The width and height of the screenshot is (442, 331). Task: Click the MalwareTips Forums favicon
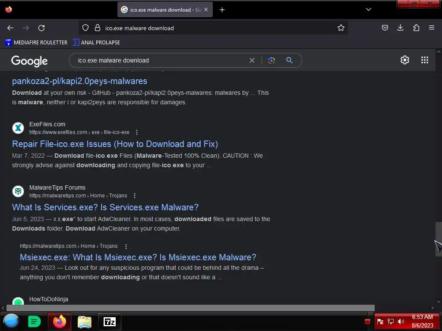(18, 191)
